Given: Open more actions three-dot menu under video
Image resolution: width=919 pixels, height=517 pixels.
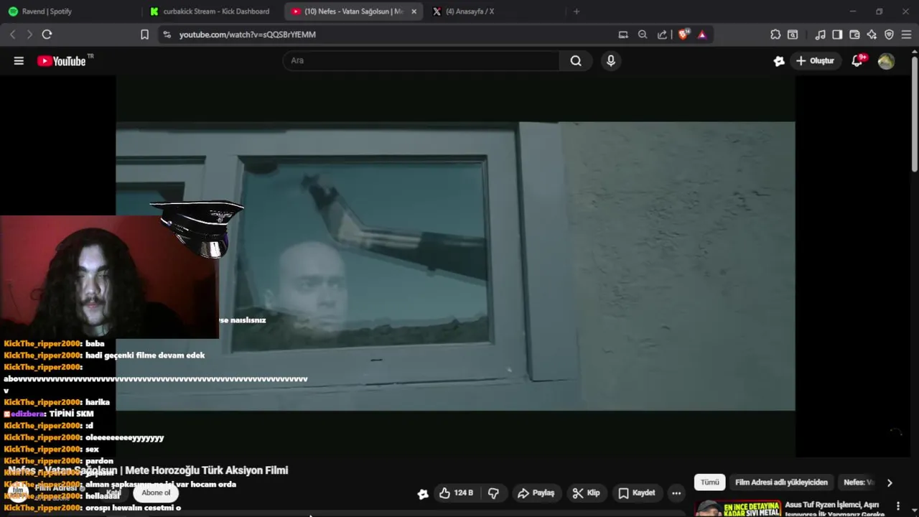Looking at the screenshot, I should point(676,493).
